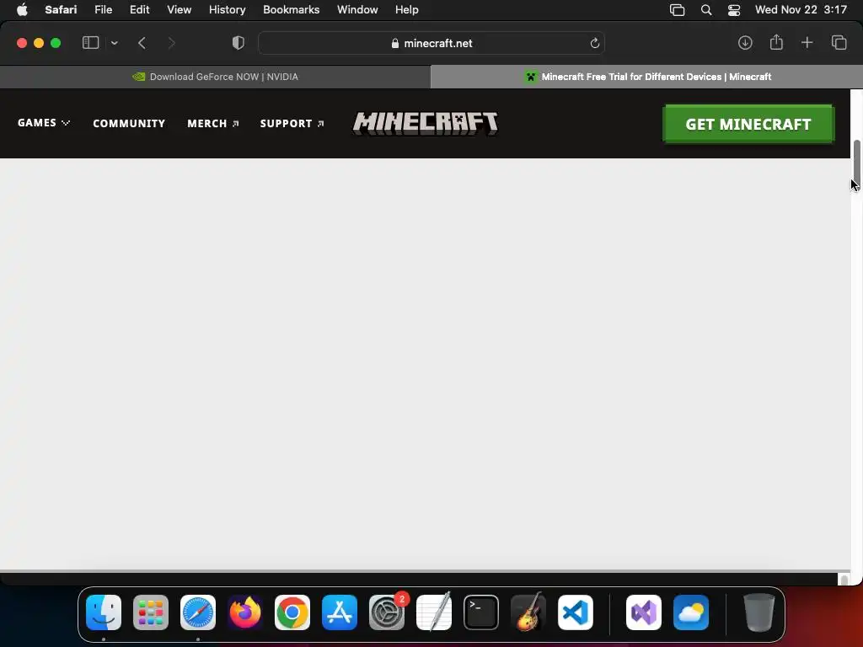Reload the current page
The image size is (863, 647).
tap(594, 43)
